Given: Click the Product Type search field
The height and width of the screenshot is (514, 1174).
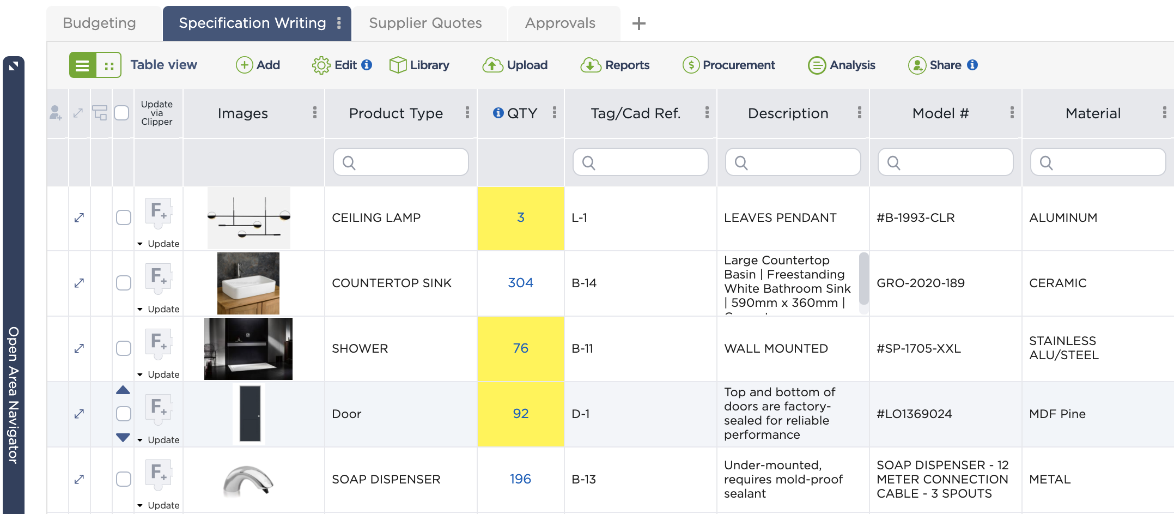Looking at the screenshot, I should pos(401,162).
